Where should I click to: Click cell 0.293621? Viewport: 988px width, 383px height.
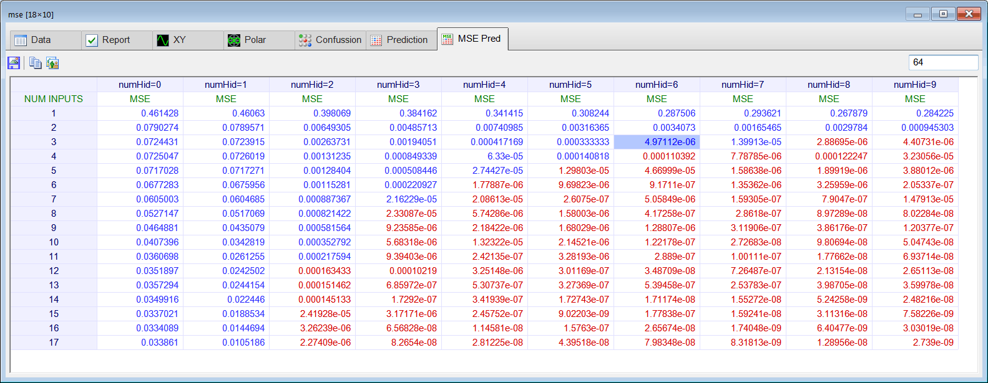click(743, 113)
